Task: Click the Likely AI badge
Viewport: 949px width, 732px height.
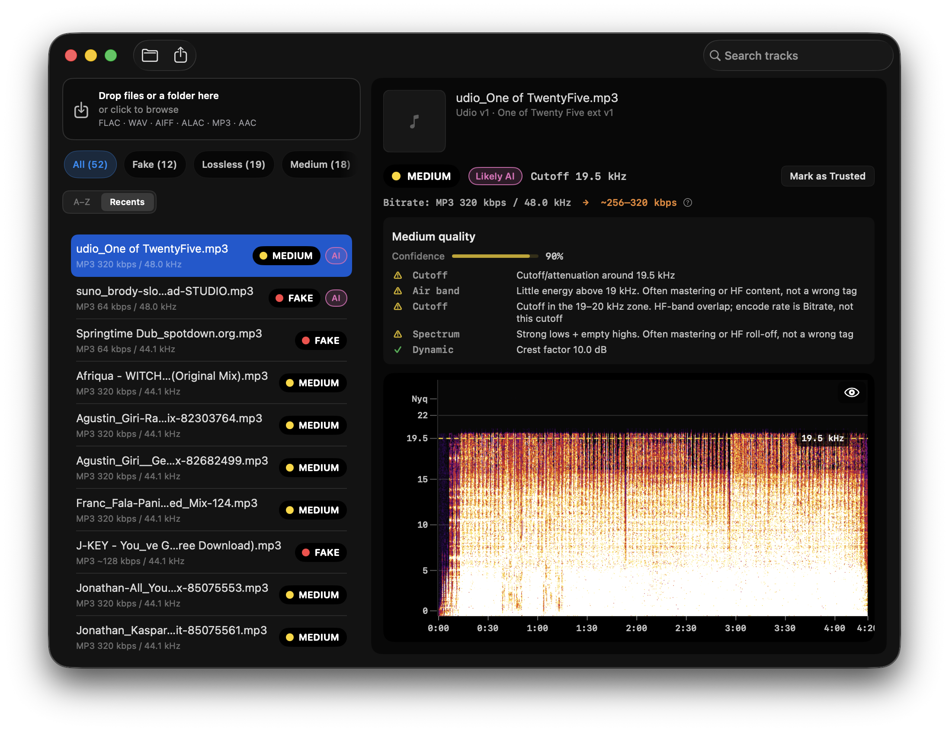Action: [495, 176]
